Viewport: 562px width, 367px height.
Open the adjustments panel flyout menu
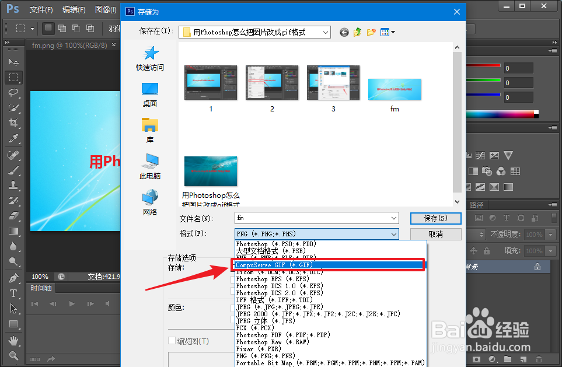[x=553, y=128]
